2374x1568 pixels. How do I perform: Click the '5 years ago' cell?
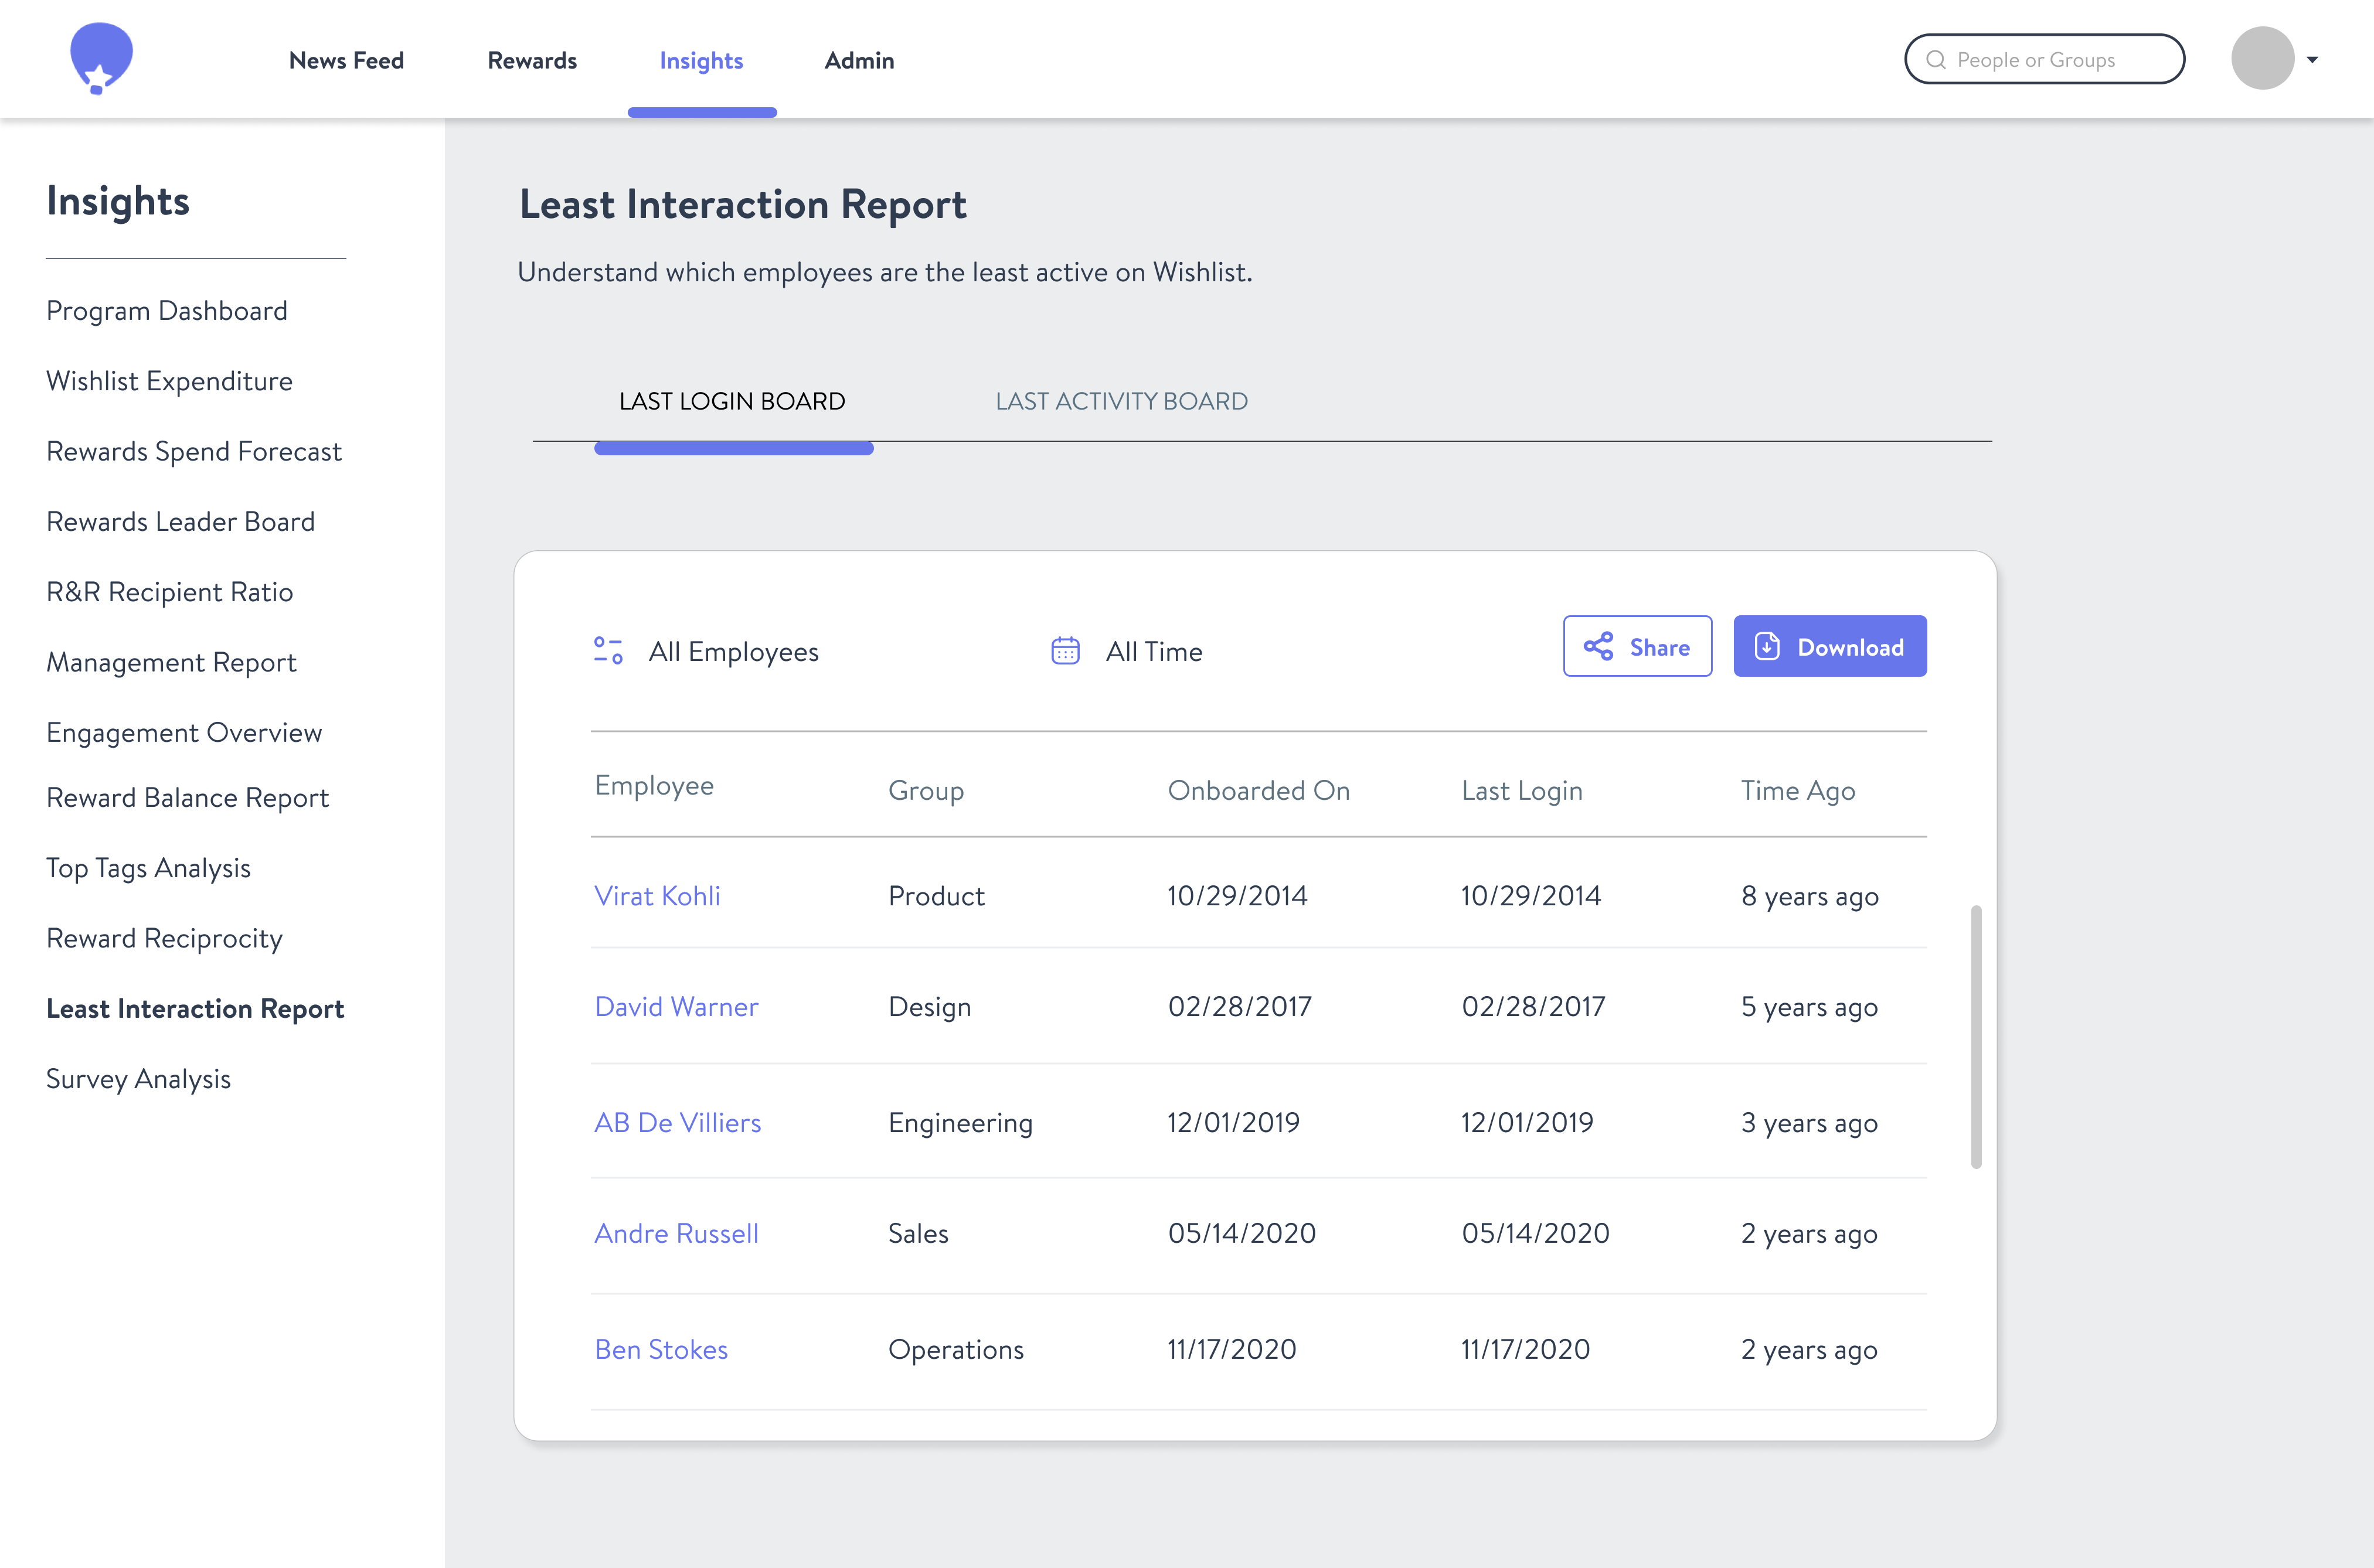tap(1810, 1007)
